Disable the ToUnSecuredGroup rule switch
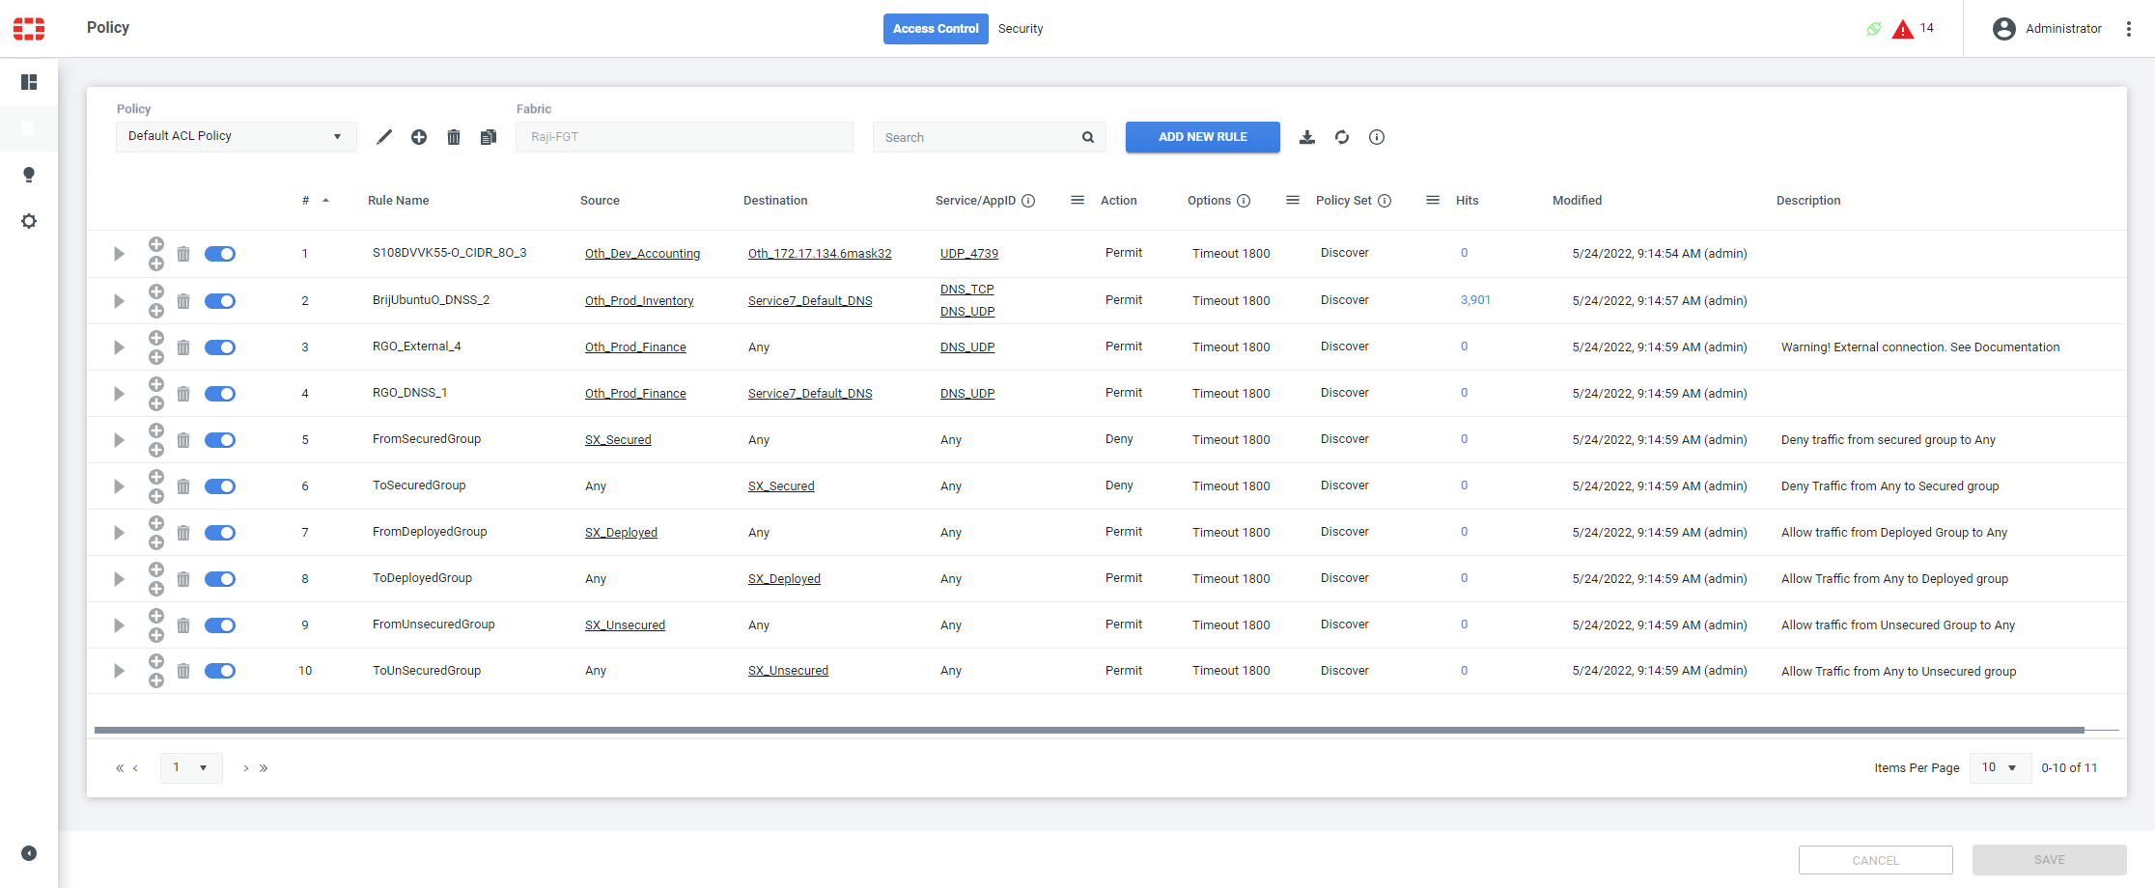The height and width of the screenshot is (888, 2155). 219,671
